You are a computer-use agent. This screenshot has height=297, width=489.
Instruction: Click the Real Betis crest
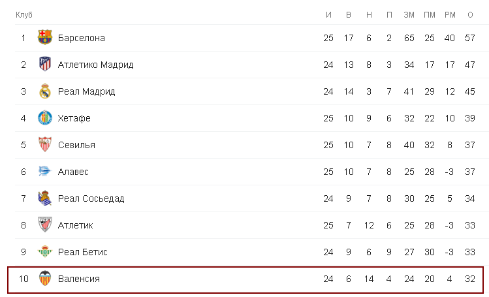[45, 251]
